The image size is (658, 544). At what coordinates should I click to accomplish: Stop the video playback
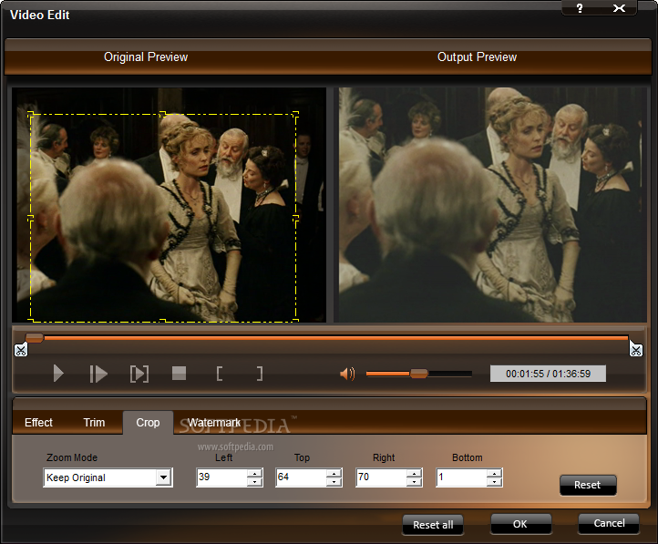(x=180, y=373)
